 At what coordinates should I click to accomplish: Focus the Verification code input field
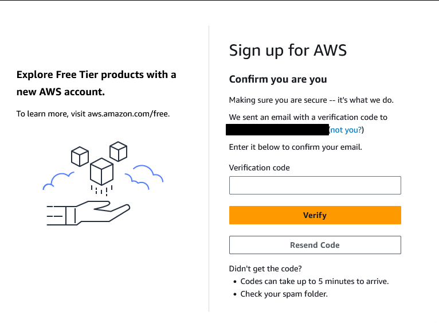point(315,185)
